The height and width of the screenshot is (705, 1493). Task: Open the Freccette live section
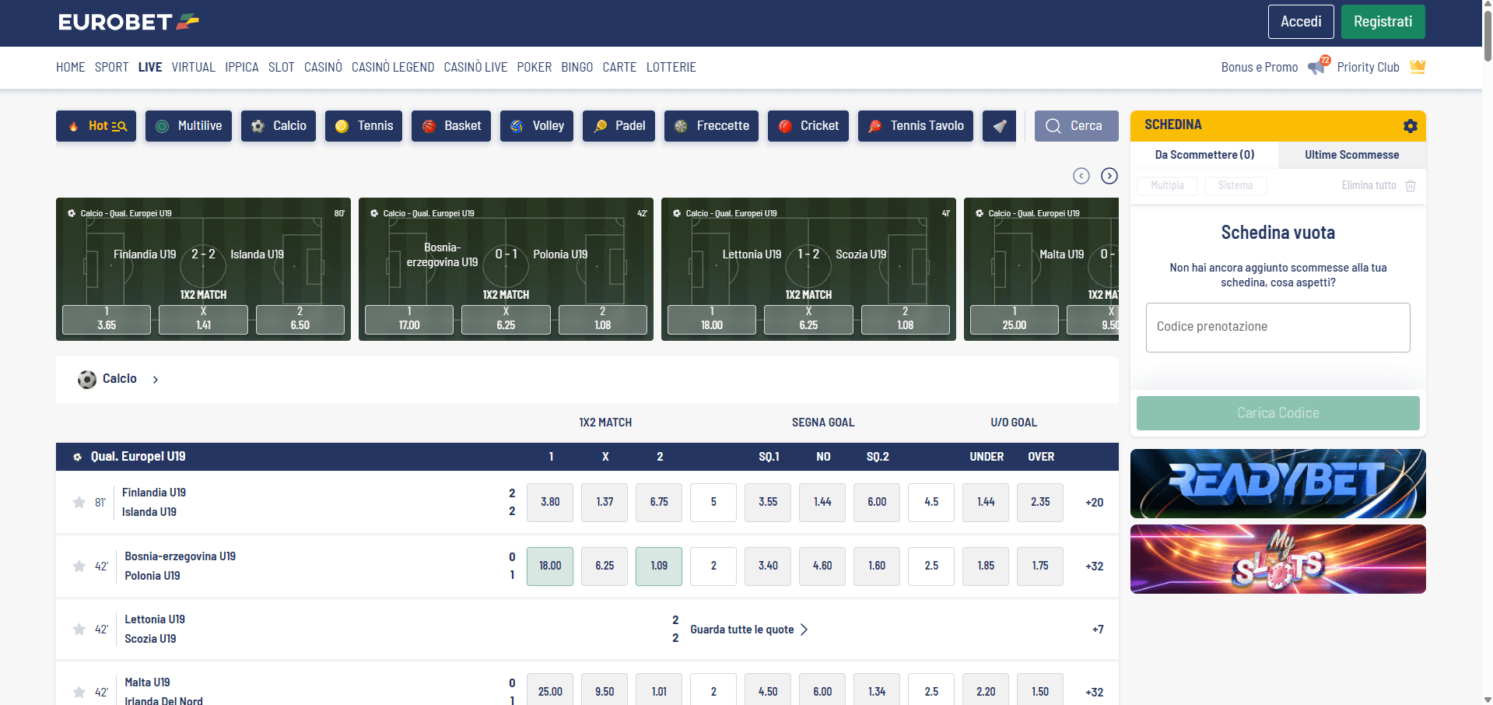pyautogui.click(x=710, y=125)
